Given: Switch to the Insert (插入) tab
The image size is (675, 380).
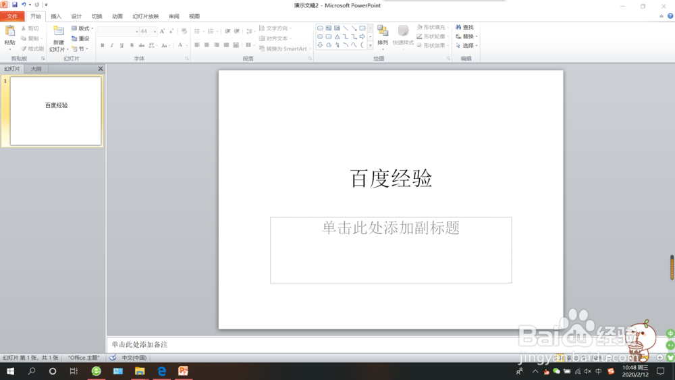Looking at the screenshot, I should pos(56,16).
